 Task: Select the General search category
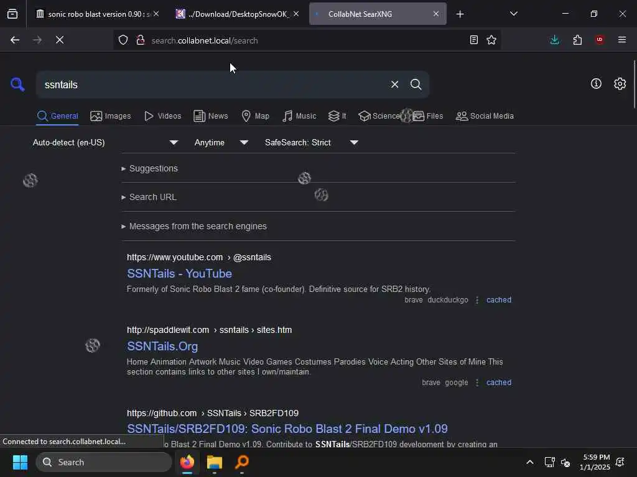(x=58, y=116)
